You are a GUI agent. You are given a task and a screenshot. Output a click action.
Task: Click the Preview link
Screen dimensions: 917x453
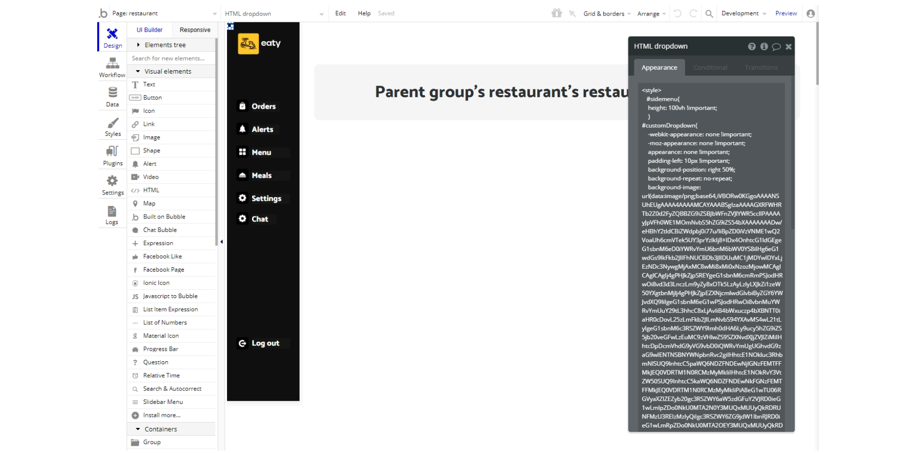786,14
